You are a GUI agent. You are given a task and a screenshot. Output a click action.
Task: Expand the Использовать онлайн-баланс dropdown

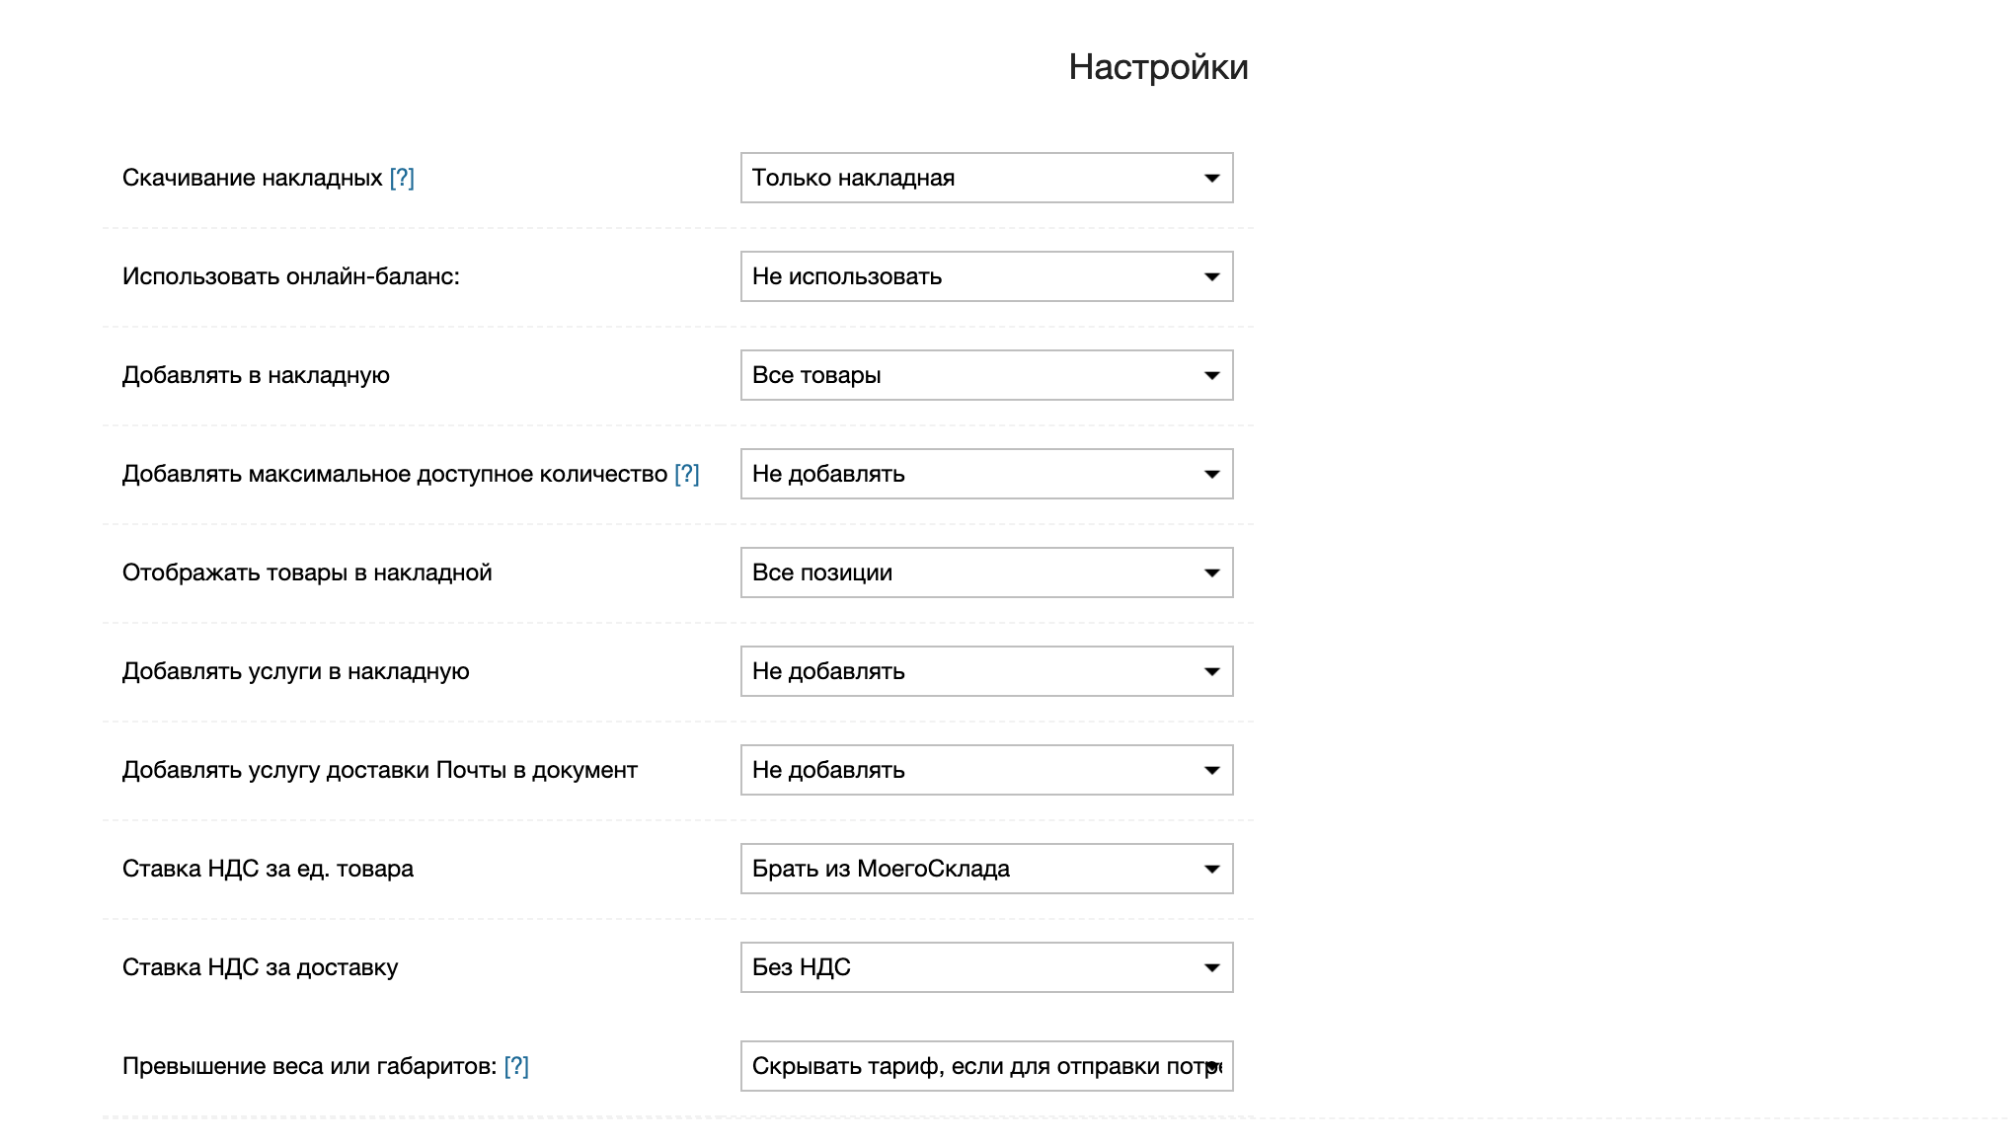click(985, 276)
